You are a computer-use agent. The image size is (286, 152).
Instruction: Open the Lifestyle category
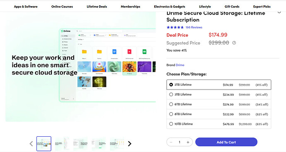(x=205, y=7)
